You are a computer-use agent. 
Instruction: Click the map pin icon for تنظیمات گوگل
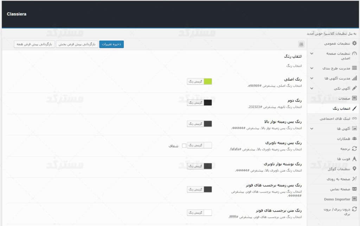click(x=354, y=169)
